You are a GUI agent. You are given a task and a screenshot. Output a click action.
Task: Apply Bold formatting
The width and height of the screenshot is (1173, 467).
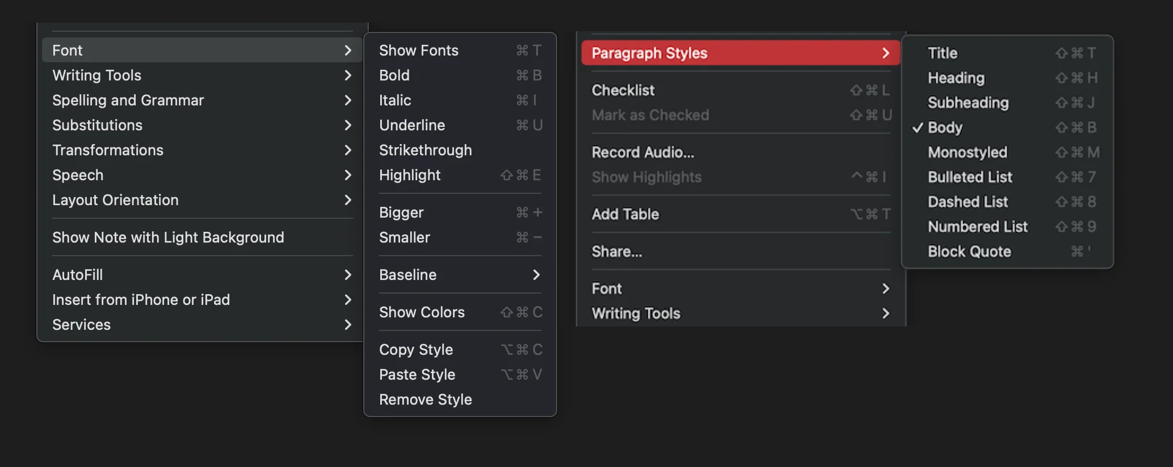394,75
